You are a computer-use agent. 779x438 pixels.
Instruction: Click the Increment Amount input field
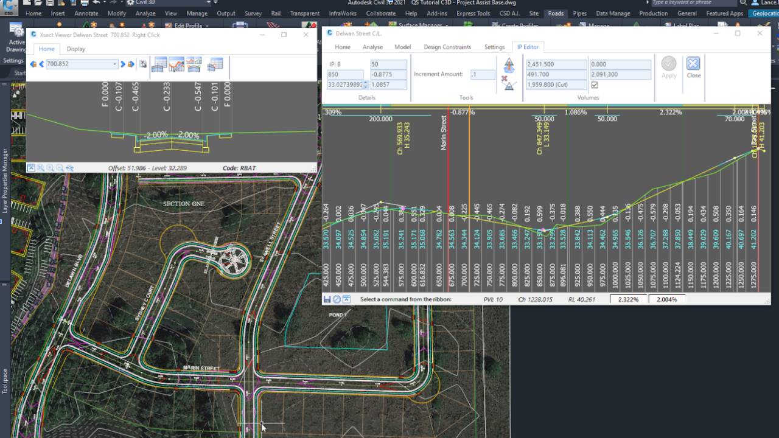[x=482, y=74]
